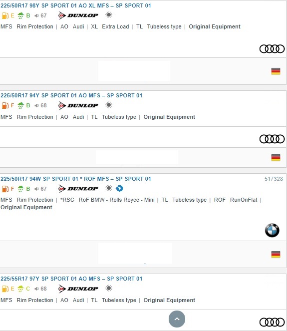Click Audi rings logo of the 98Y XL tyre
Image resolution: width=287 pixels, height=331 pixels.
272,49
